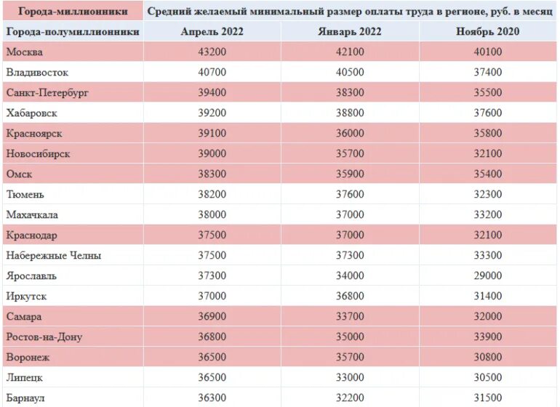This screenshot has width=560, height=407.
Task: Click the city name 'Махачкала'
Action: tap(32, 214)
